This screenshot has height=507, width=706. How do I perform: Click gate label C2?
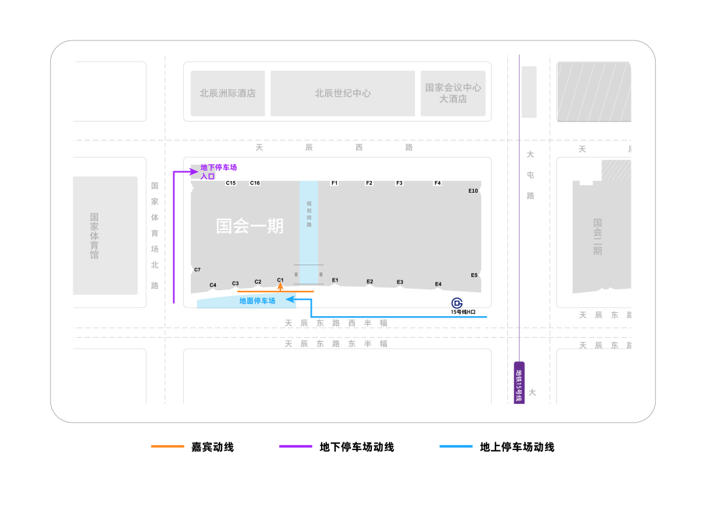[258, 282]
